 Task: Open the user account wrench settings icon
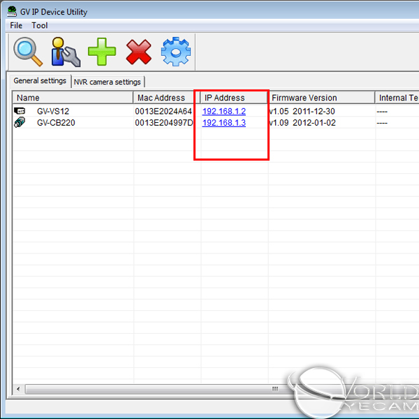[x=66, y=52]
